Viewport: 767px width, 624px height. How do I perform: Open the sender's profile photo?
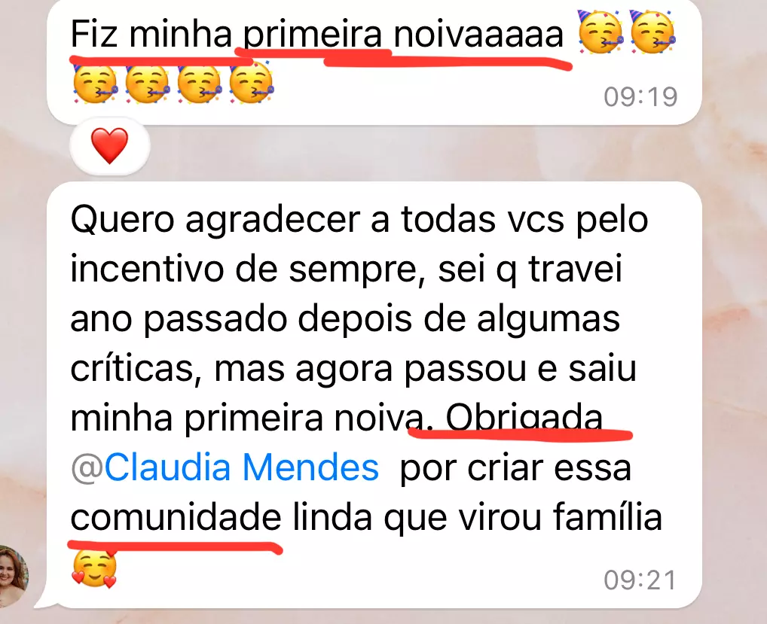coord(14,576)
